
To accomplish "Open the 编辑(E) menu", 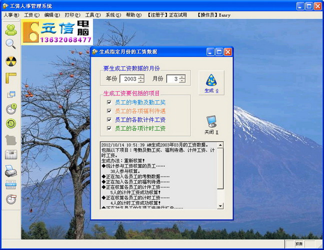I will click(52, 15).
